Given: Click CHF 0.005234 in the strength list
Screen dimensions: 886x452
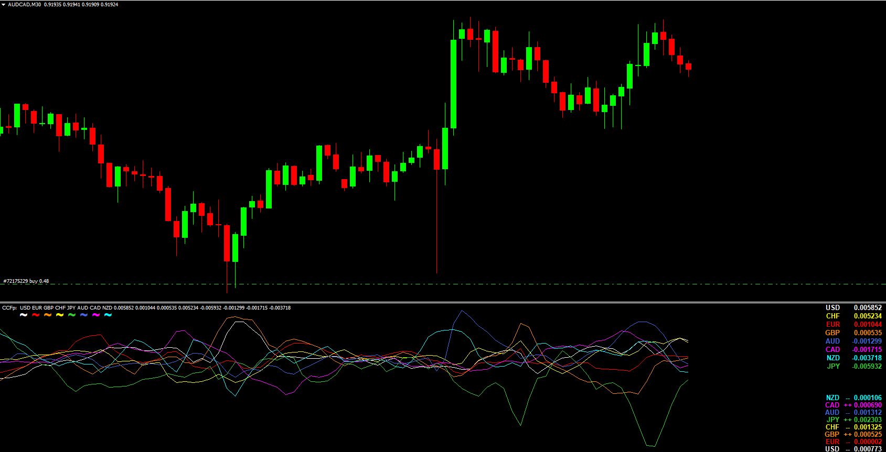Looking at the screenshot, I should [853, 316].
